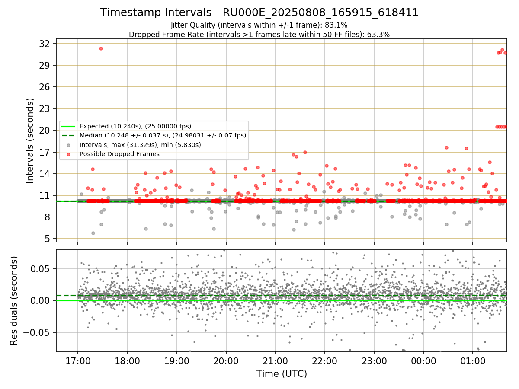The image size is (519, 389).
Task: Click the '18:00' time tick label
Action: [x=127, y=360]
